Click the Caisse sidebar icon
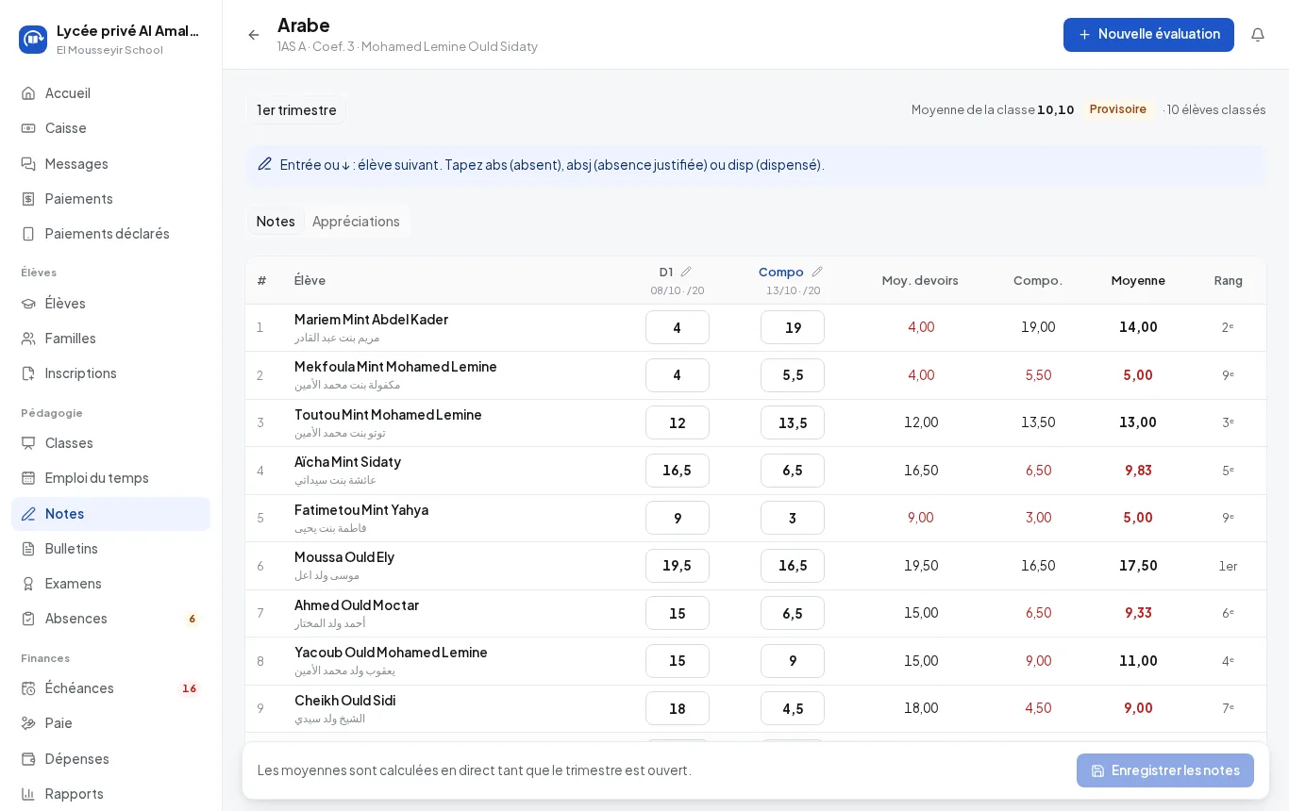 point(28,128)
